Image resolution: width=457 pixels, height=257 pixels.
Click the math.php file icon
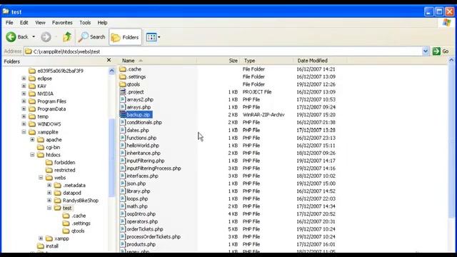click(123, 206)
